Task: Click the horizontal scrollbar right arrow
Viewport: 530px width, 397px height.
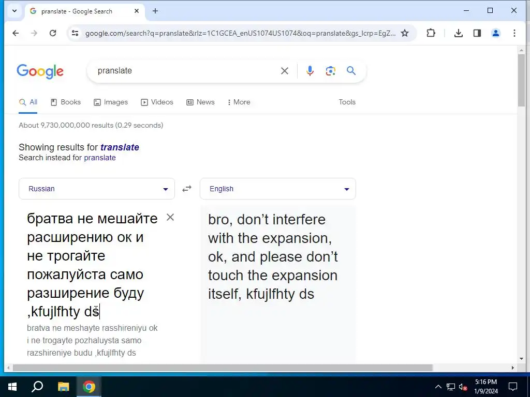Action: pyautogui.click(x=513, y=368)
